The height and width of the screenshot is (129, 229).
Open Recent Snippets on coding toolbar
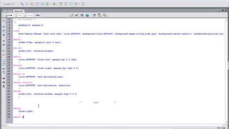pos(4,72)
